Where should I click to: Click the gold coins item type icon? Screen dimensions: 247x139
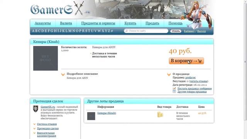tap(160, 115)
